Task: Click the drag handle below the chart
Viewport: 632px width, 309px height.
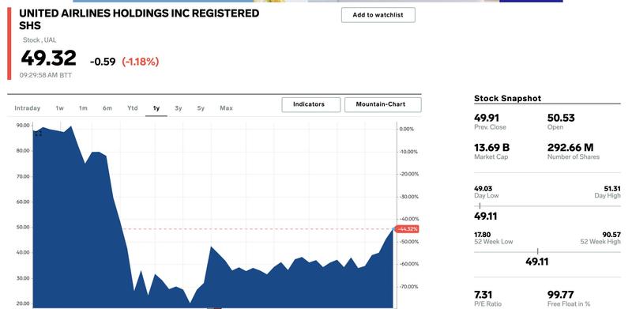Action: (x=215, y=307)
